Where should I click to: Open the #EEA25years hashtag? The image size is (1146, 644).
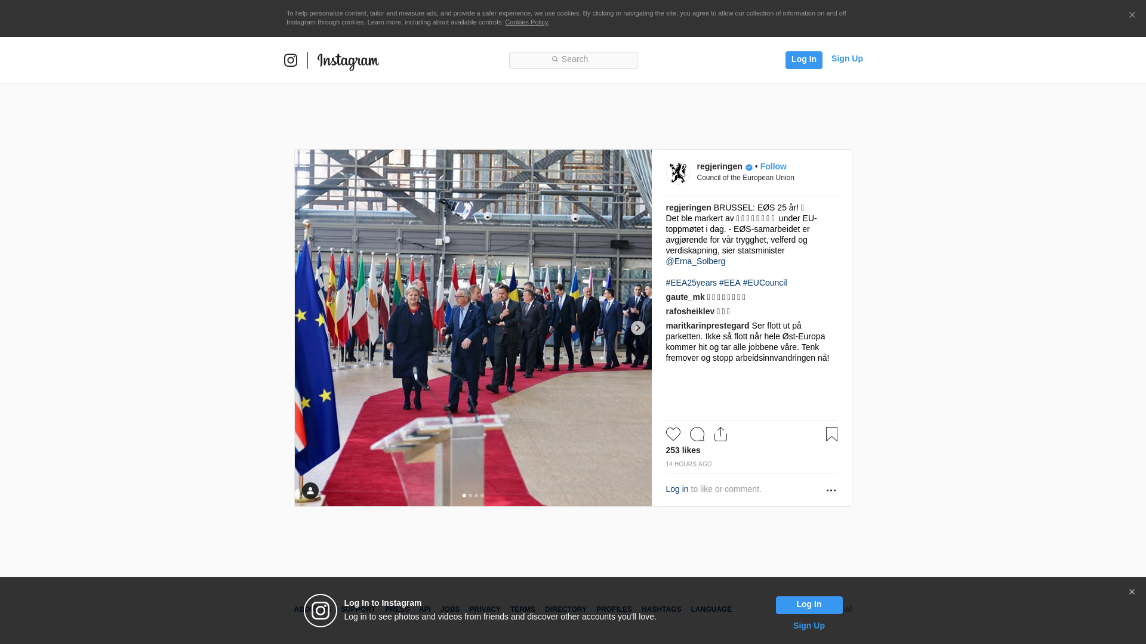(x=691, y=283)
